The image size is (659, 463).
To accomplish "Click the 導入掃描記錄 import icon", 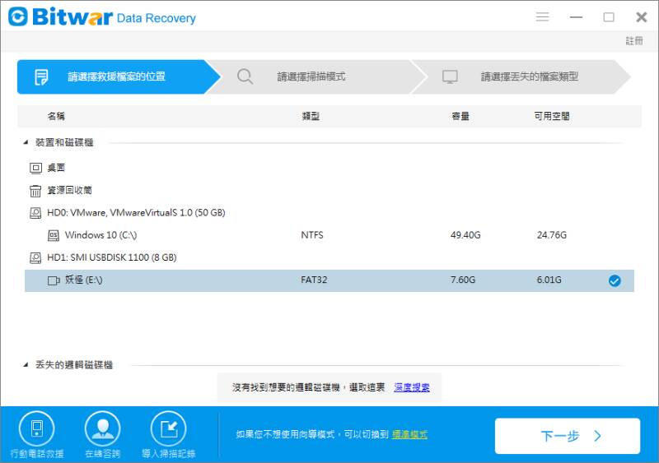I will tap(169, 429).
